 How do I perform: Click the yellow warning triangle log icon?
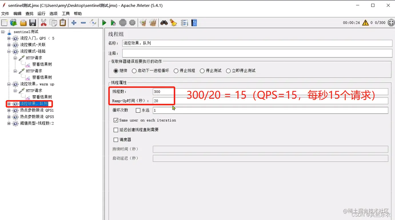[365, 23]
